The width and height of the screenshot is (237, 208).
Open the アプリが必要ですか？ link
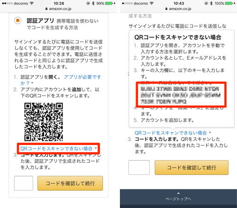61,80
